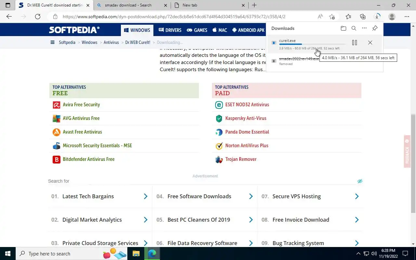Open AVG Antivirus Free link
This screenshot has width=416, height=260.
click(81, 118)
